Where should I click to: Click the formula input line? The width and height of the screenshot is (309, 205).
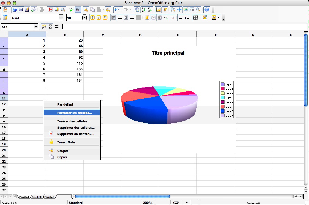coord(185,27)
